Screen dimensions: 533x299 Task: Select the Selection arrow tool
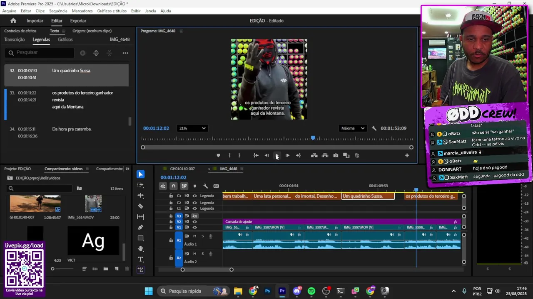click(x=141, y=174)
